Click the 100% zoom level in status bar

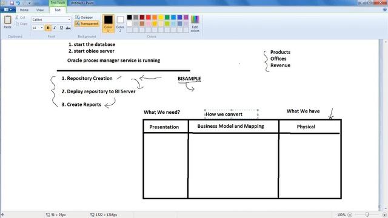[341, 215]
